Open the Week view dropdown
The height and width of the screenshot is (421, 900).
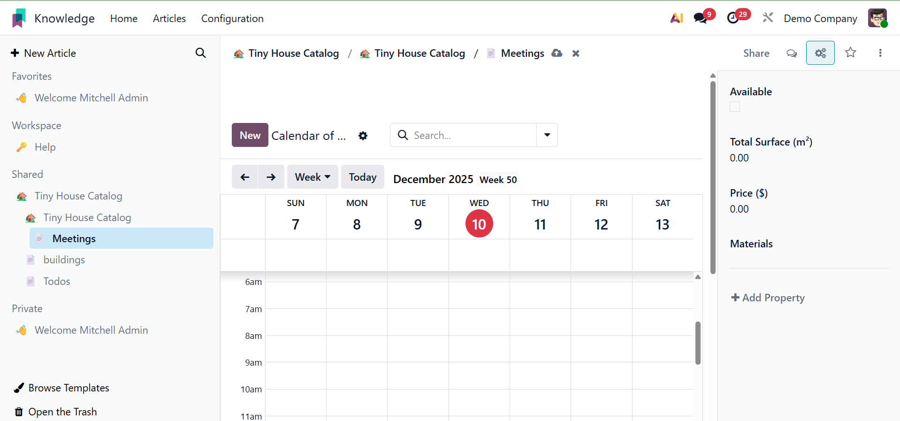point(313,177)
